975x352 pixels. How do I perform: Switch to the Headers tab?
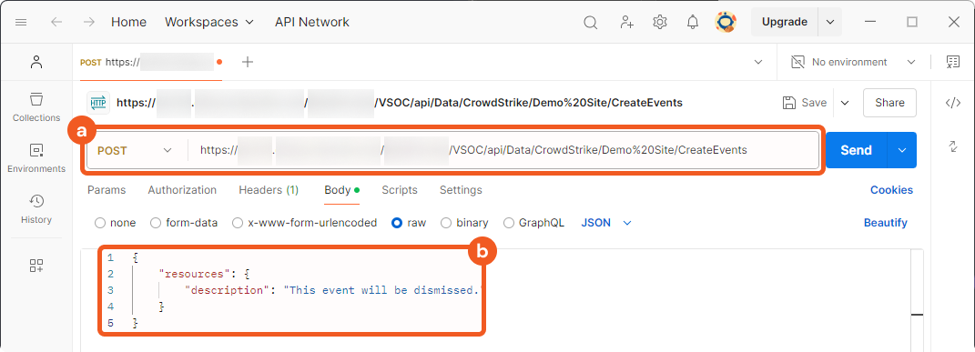tap(269, 190)
